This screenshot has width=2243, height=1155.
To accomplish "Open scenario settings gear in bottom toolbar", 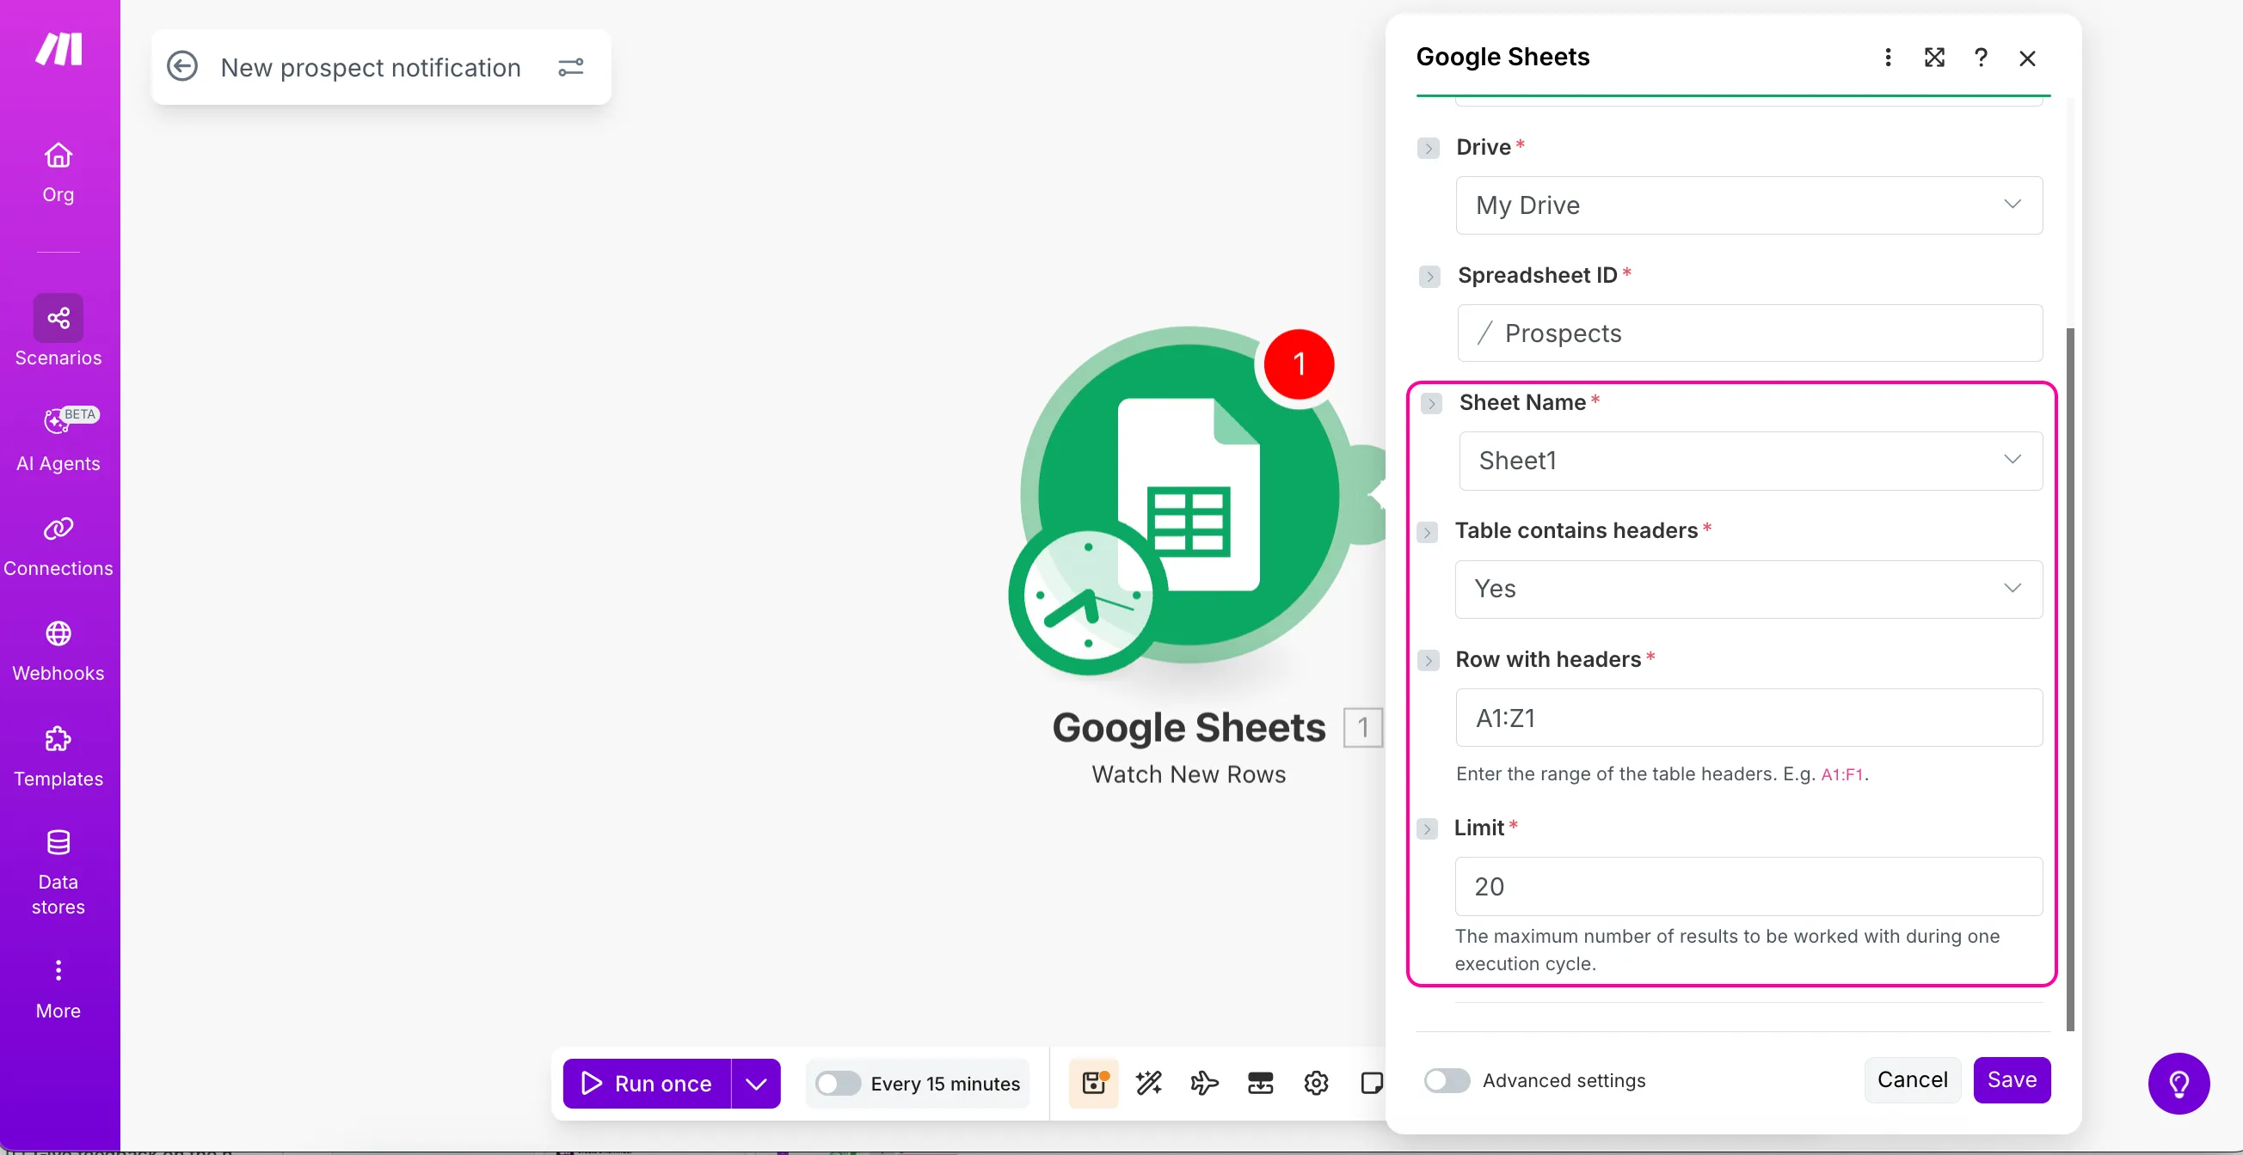I will (x=1316, y=1083).
